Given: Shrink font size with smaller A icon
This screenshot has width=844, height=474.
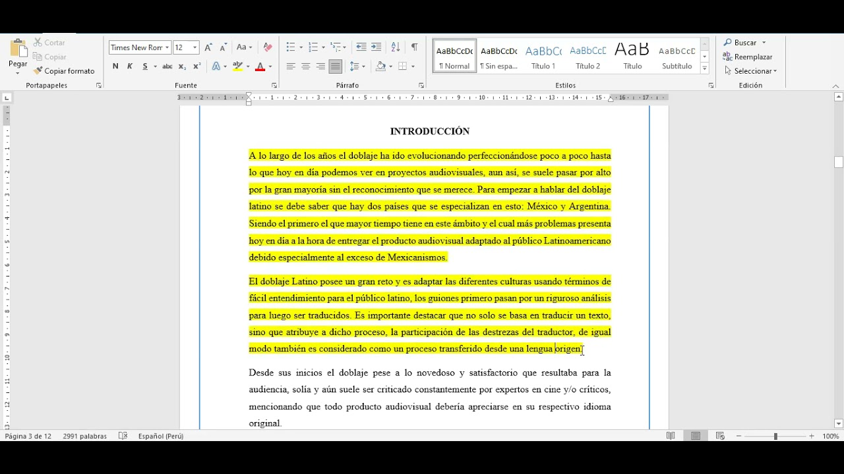Looking at the screenshot, I should [x=223, y=47].
